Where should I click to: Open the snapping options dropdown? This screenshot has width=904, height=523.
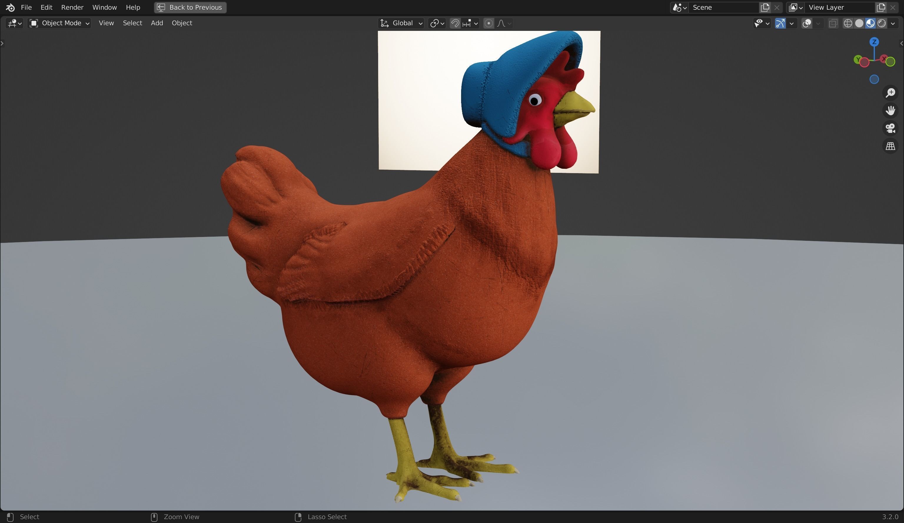(470, 23)
